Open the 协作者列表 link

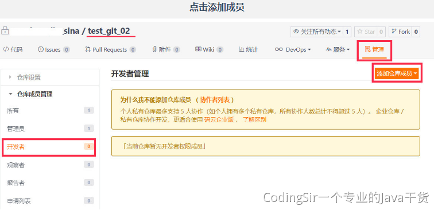215,100
